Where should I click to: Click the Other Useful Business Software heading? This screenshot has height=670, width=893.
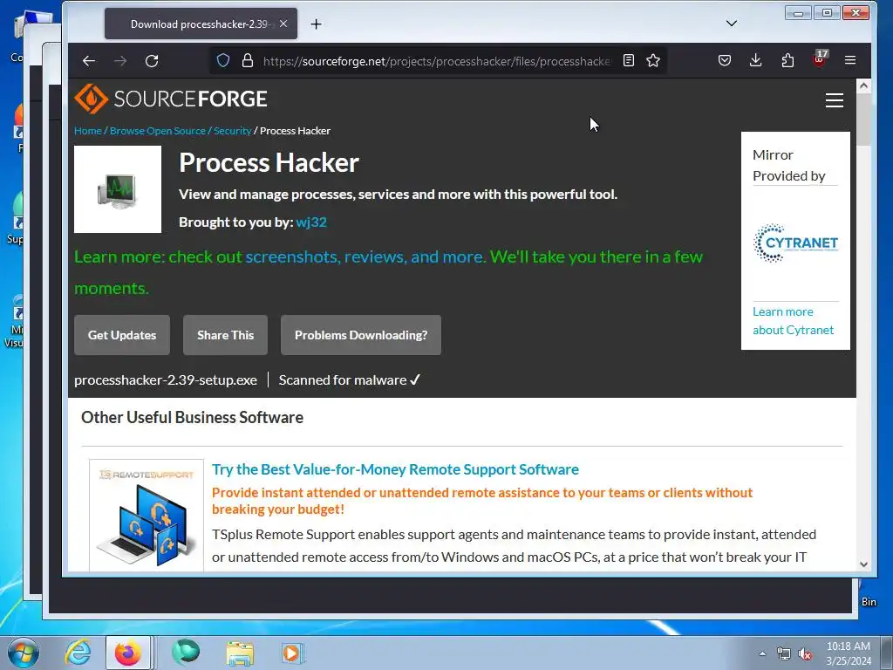tap(192, 418)
